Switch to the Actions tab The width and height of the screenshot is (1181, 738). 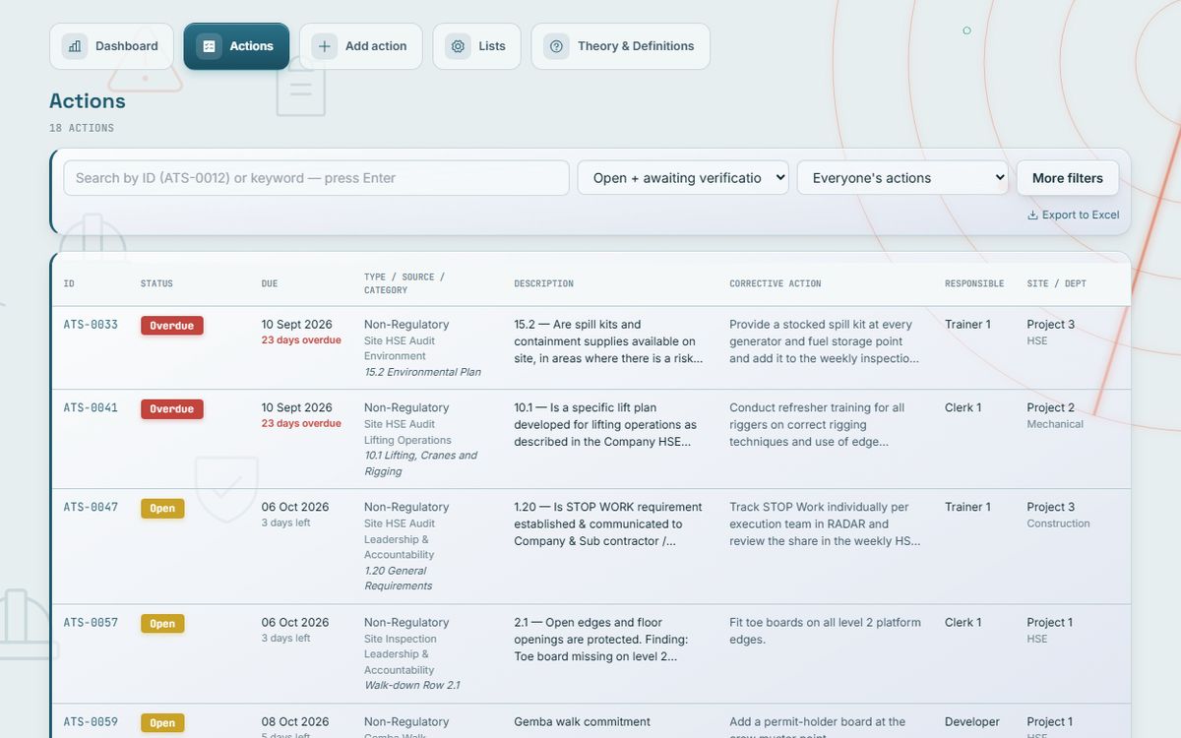click(x=236, y=46)
